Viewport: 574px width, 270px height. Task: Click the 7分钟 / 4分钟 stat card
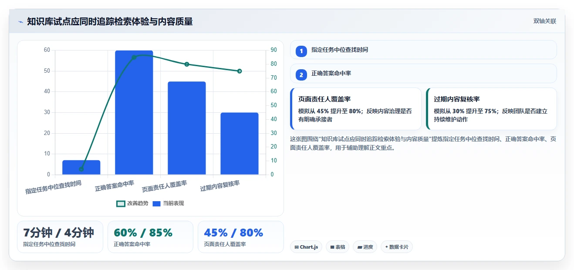coord(60,237)
